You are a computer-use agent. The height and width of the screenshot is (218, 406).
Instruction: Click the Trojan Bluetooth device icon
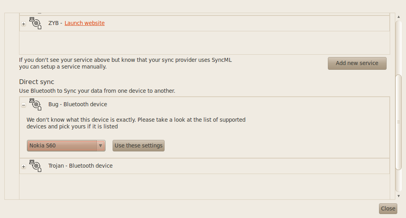pos(35,166)
